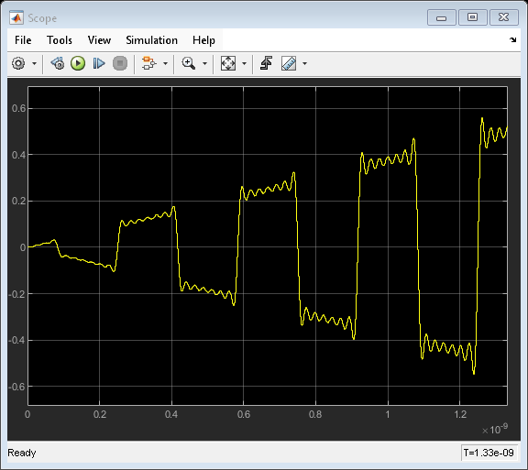Click the Highlight Simulink Block icon
This screenshot has width=528, height=470.
[149, 63]
